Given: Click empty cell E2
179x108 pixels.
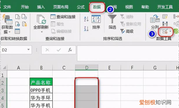Looking at the screenshot, I should [109, 82].
